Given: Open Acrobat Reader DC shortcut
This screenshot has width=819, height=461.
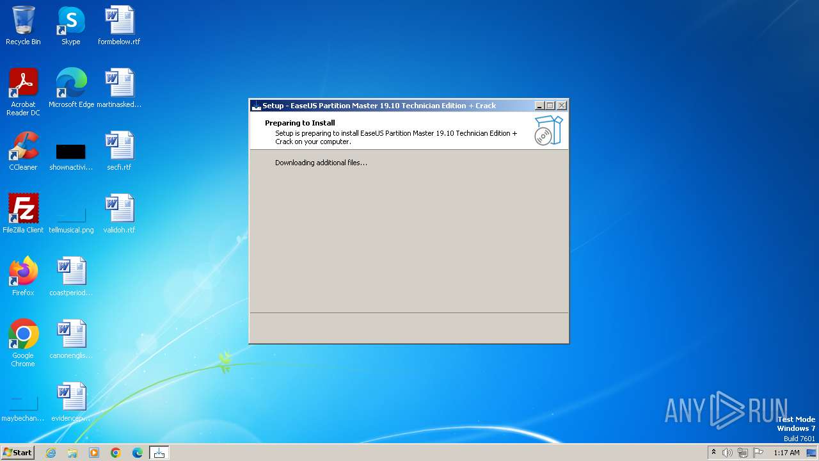Looking at the screenshot, I should click(x=23, y=92).
